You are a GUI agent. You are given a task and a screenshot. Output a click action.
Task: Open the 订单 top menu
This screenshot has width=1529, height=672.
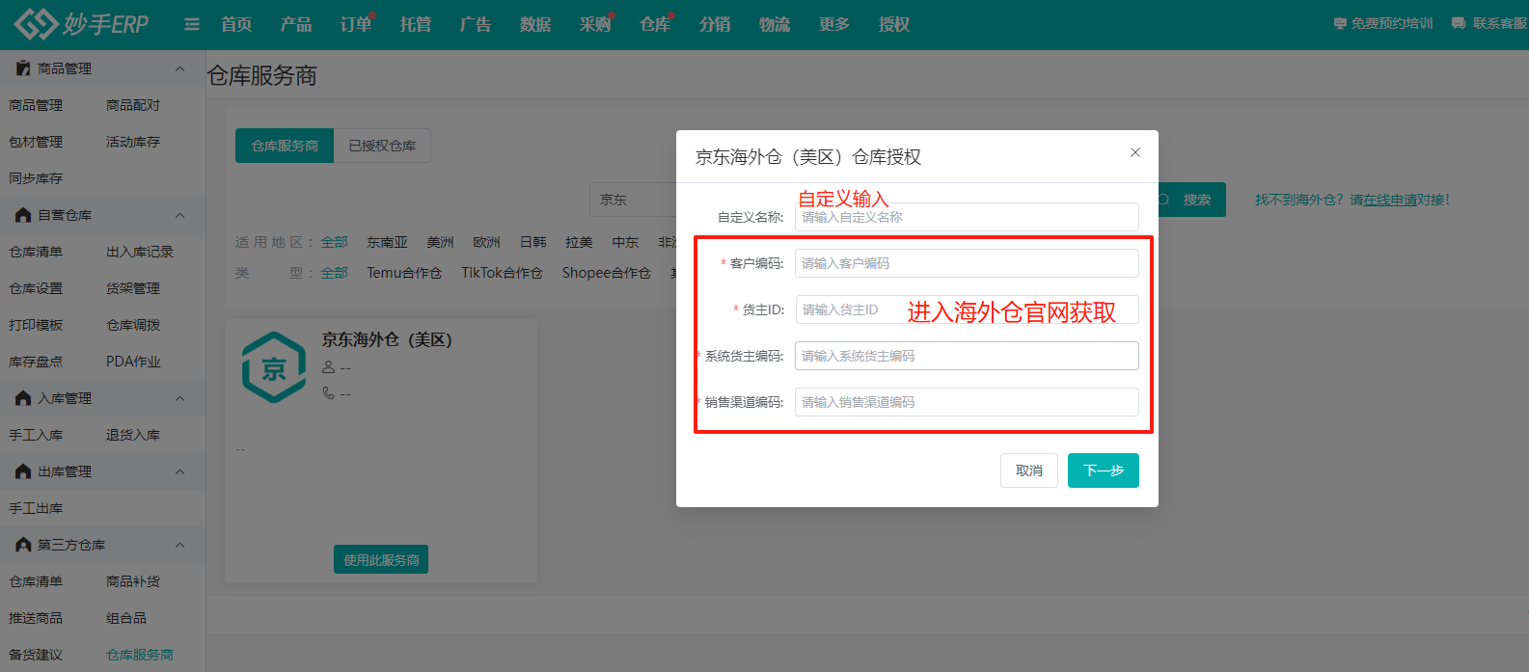pos(356,24)
